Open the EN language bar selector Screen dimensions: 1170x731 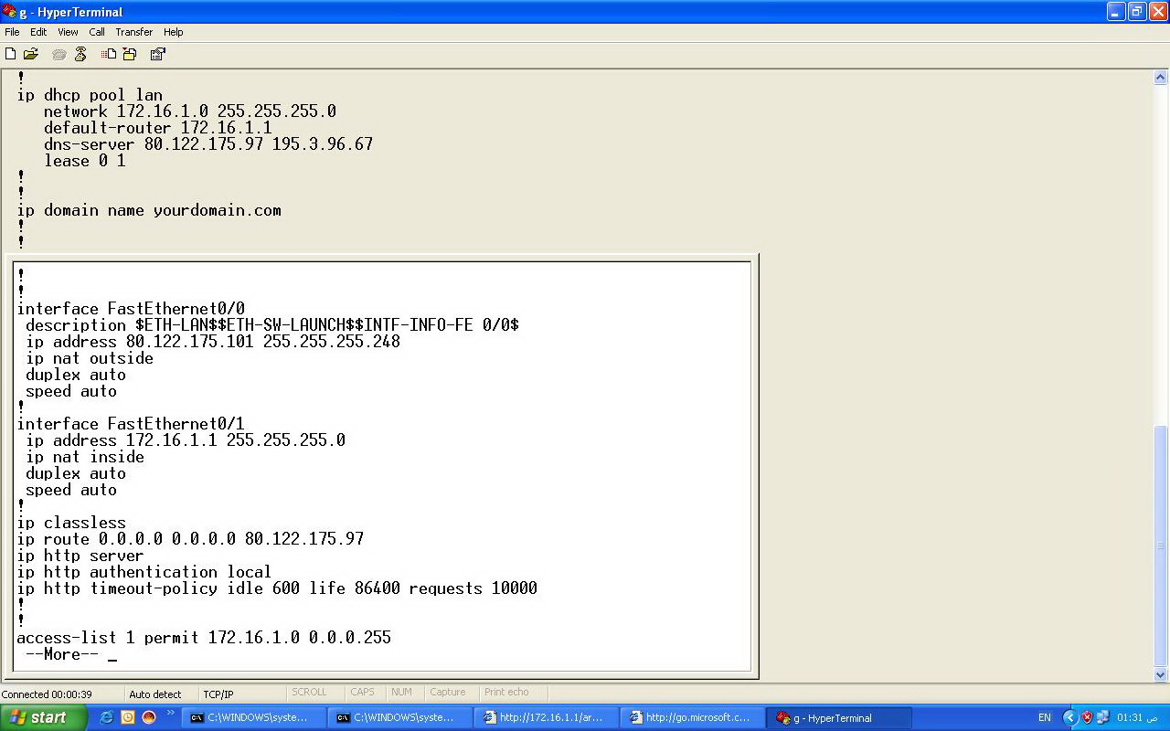coord(1045,718)
